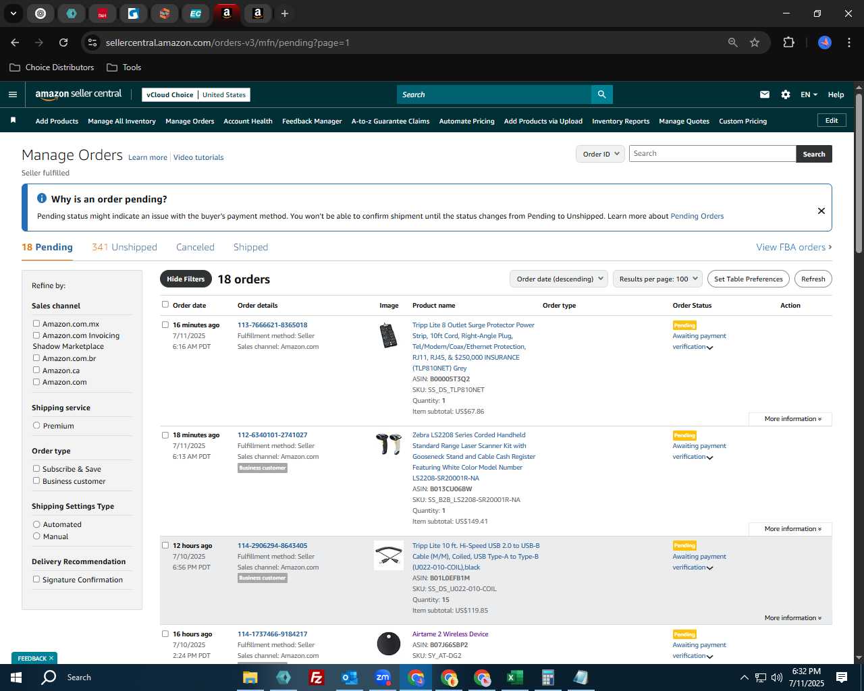Open the messages envelope icon
The width and height of the screenshot is (864, 691).
pyautogui.click(x=764, y=94)
